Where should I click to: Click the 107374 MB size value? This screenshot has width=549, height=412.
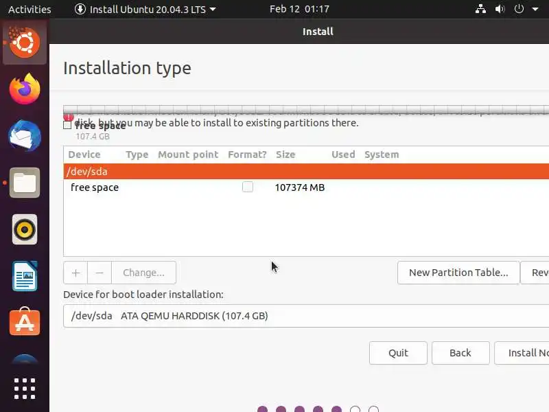tap(300, 187)
